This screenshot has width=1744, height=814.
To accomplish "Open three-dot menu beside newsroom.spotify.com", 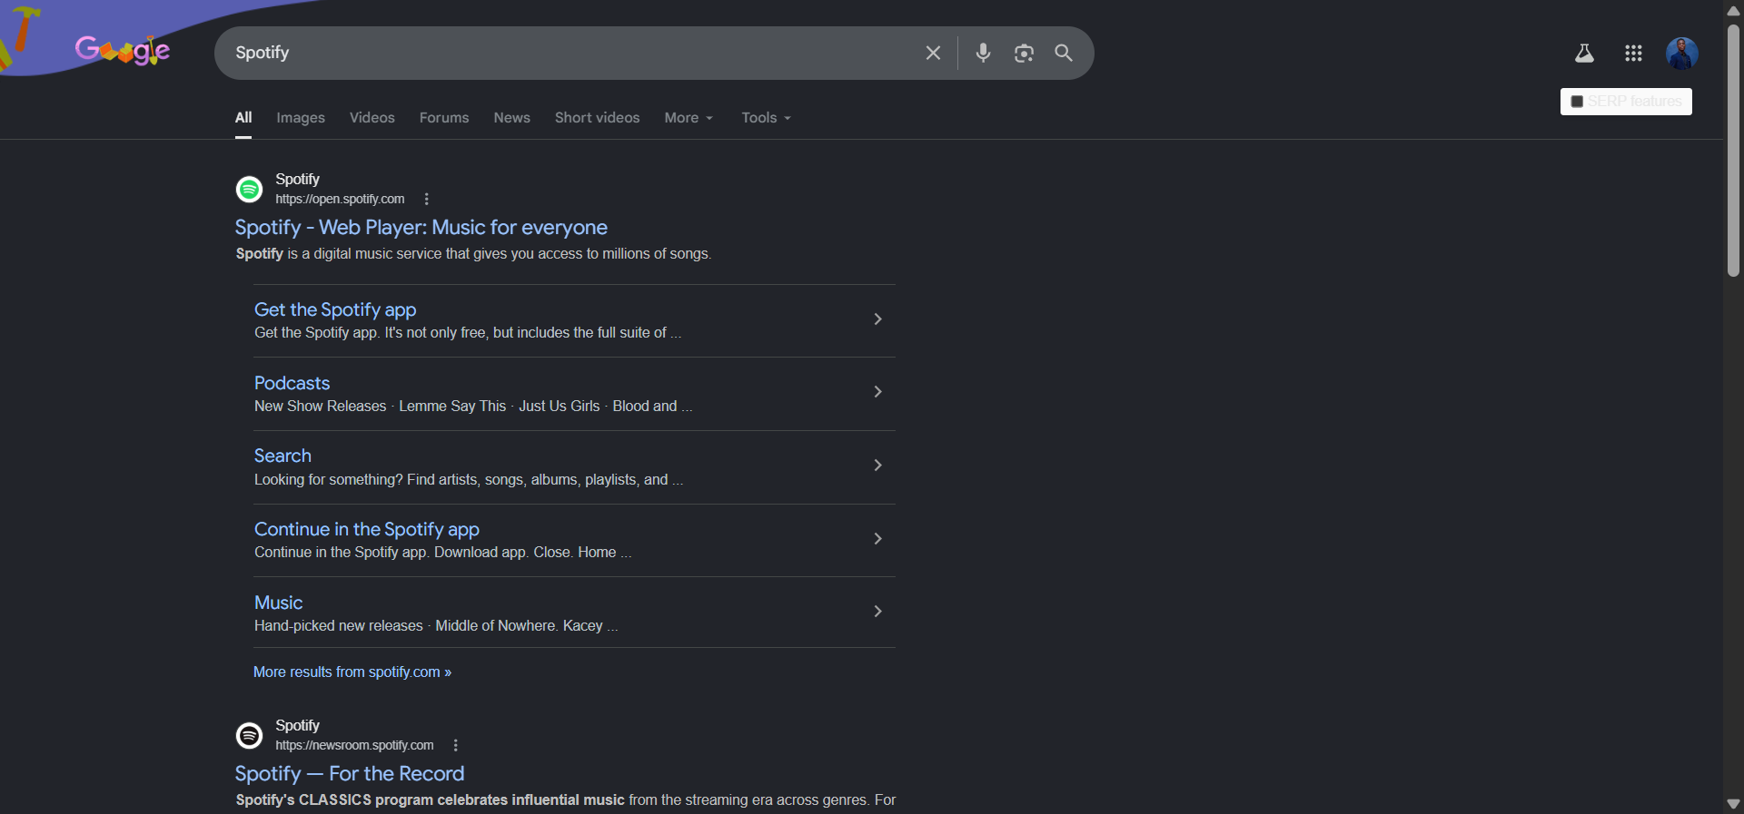I will 455,745.
